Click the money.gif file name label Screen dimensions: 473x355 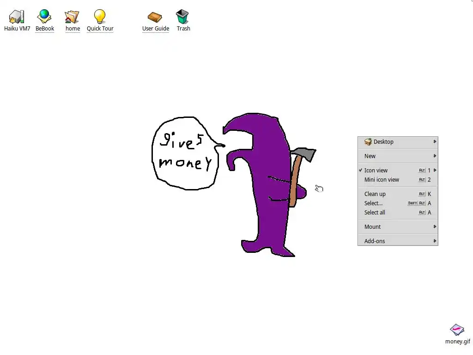458,342
